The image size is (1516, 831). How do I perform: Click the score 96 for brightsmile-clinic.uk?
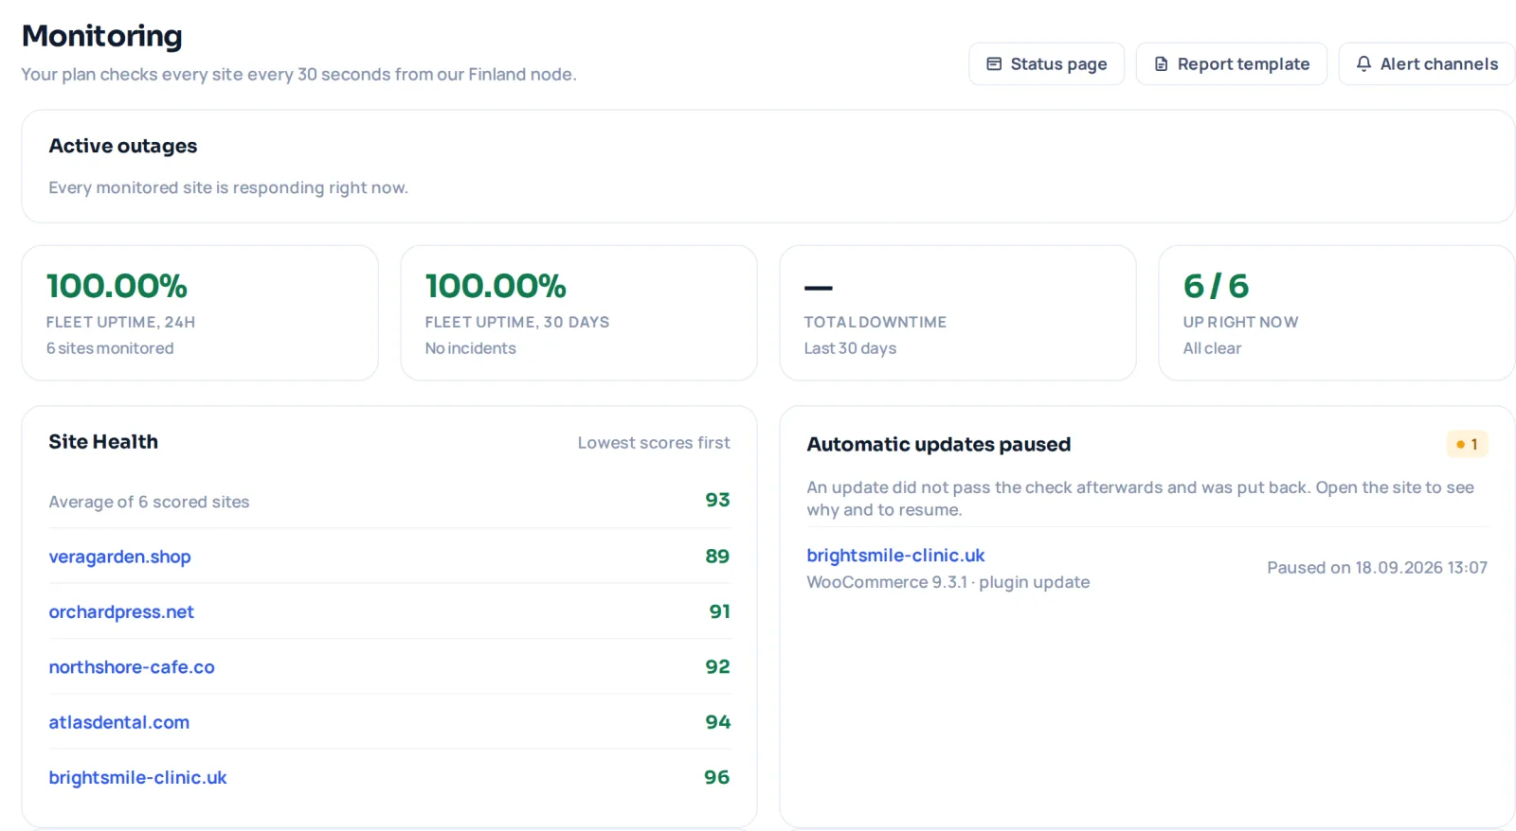point(716,777)
